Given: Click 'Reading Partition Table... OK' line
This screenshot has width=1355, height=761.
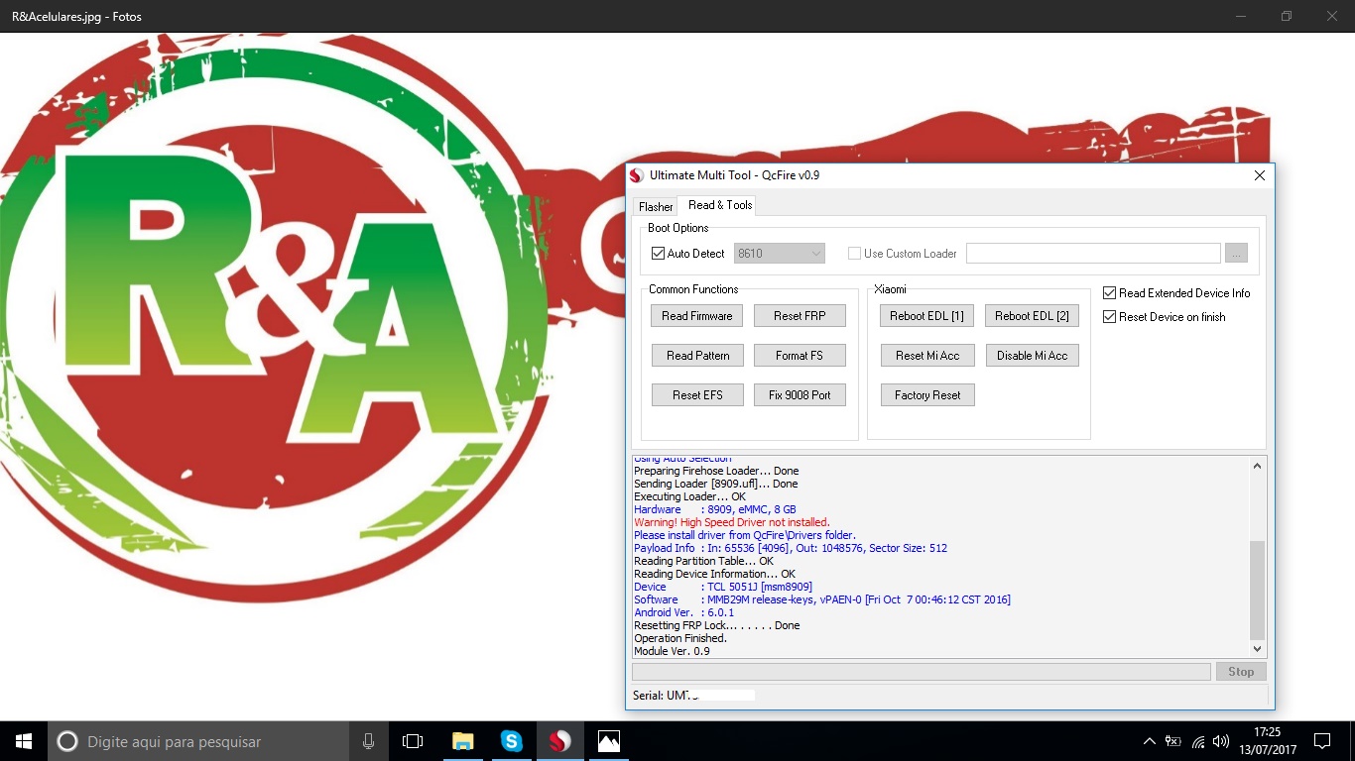Looking at the screenshot, I should 703,561.
